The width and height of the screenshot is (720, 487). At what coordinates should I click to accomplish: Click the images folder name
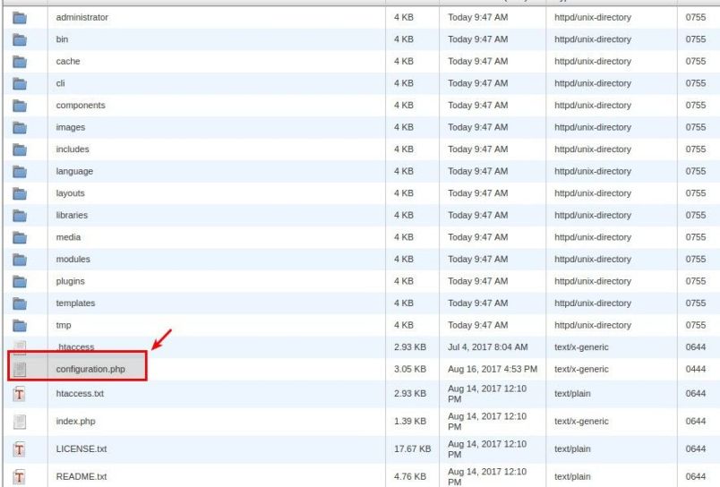(71, 127)
